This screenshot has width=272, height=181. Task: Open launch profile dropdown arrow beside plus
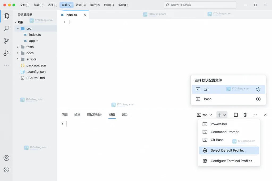[x=225, y=115]
